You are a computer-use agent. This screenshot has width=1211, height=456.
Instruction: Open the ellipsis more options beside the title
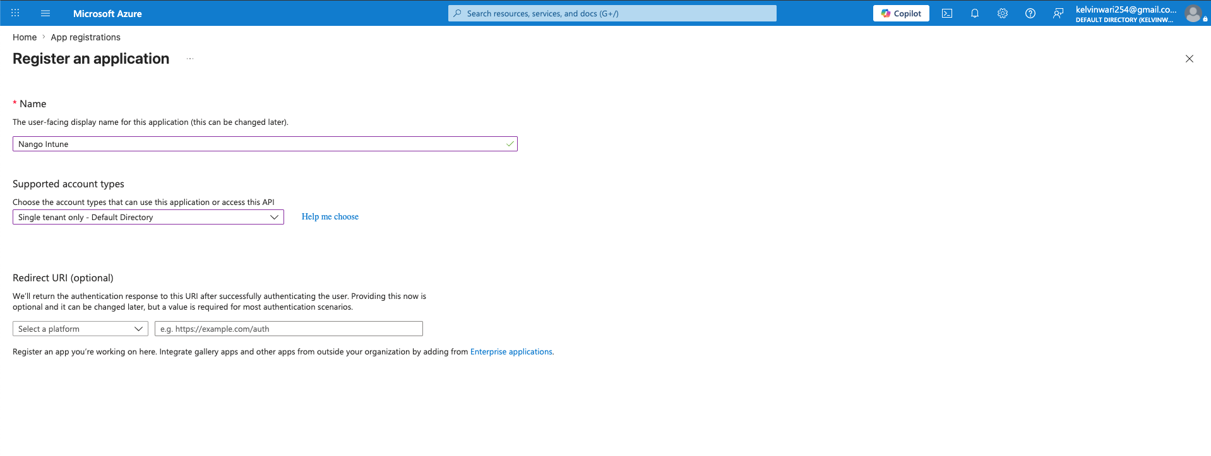[190, 59]
